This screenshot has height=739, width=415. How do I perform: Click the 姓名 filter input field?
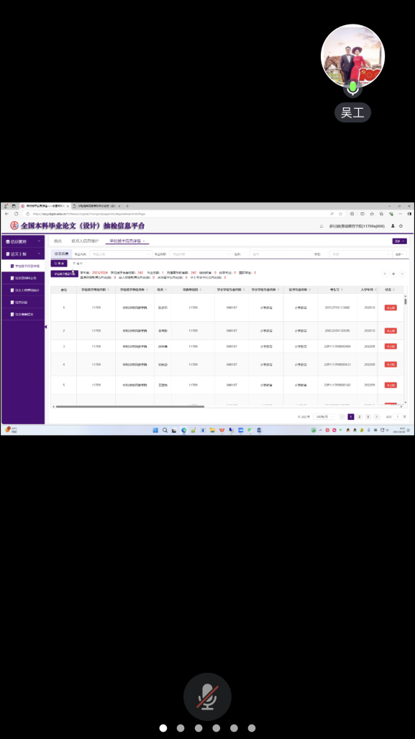pos(281,254)
